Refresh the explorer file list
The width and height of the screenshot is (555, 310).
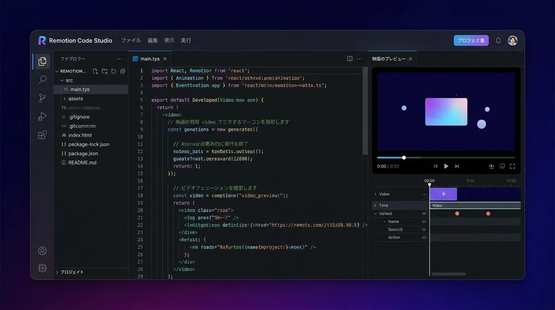113,71
